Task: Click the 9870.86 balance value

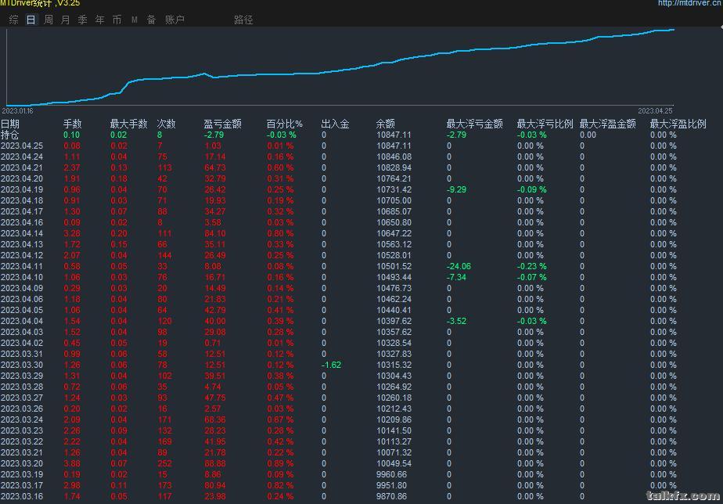Action: (391, 497)
